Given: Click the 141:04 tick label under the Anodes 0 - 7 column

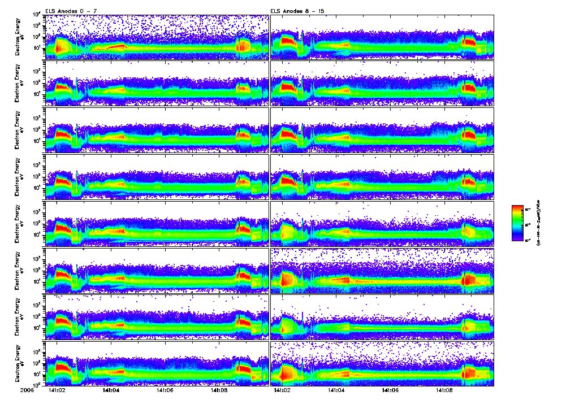Looking at the screenshot, I should [x=111, y=390].
